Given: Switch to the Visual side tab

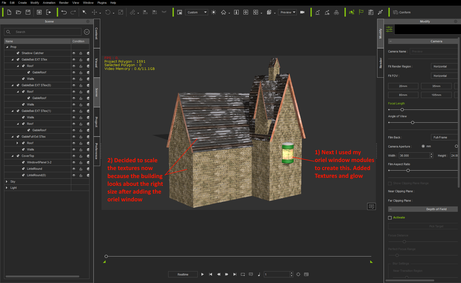Looking at the screenshot, I should click(97, 63).
